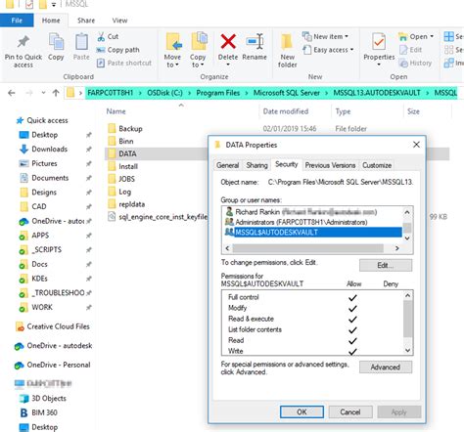Select the JOBS folder
464x432 pixels.
pyautogui.click(x=126, y=179)
